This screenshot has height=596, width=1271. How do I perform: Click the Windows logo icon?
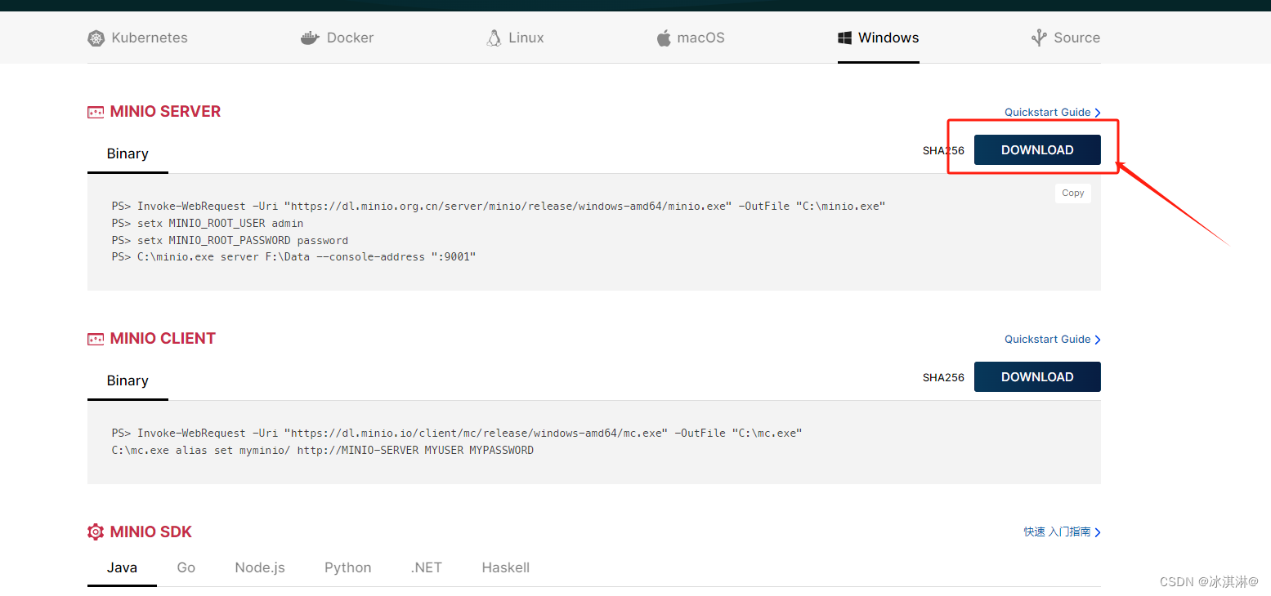coord(845,38)
